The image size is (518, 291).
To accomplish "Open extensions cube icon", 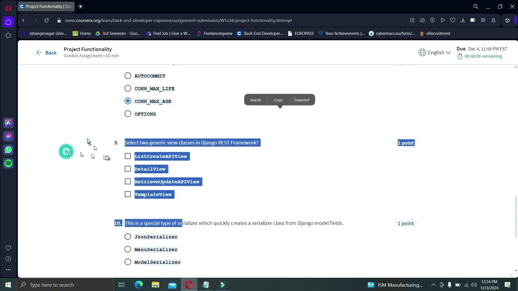I will click(x=507, y=20).
